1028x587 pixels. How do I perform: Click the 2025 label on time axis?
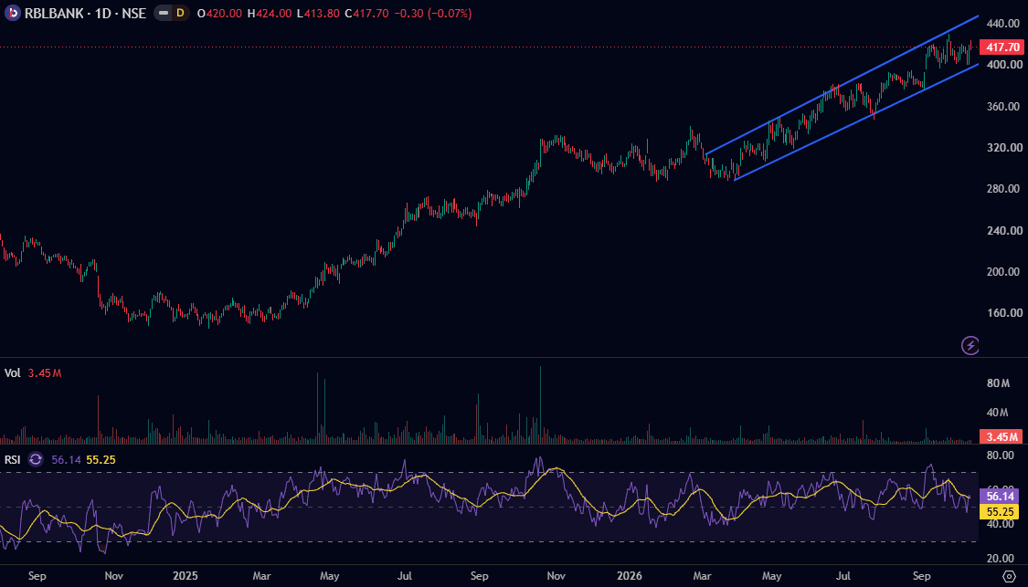pos(185,576)
